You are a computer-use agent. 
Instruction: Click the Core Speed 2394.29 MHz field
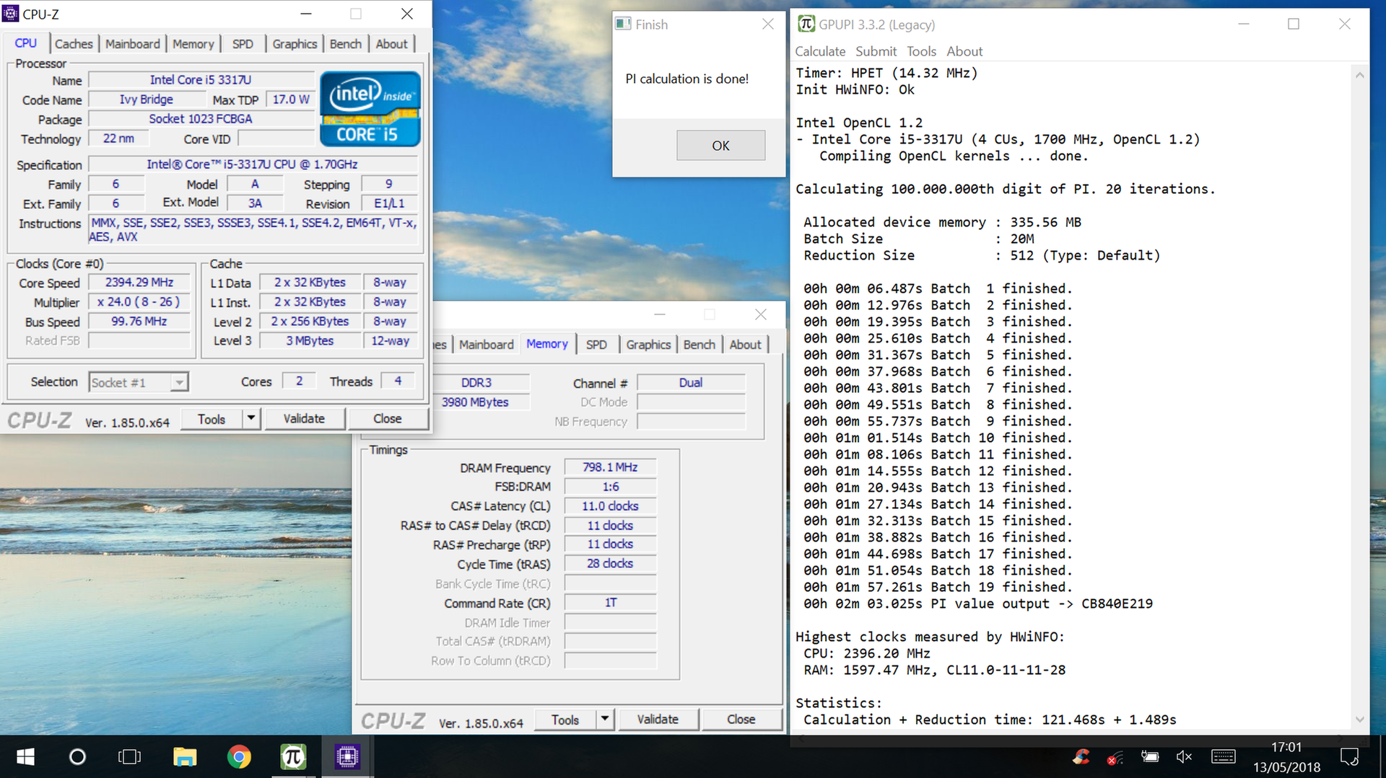point(139,283)
